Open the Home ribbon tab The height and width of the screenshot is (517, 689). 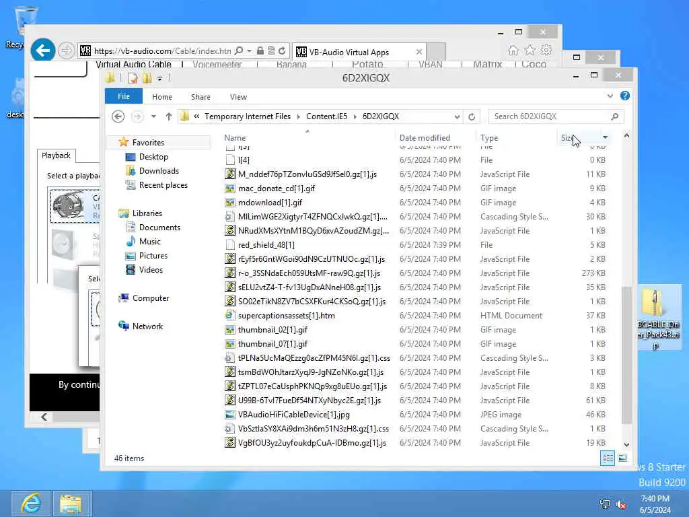coord(162,97)
